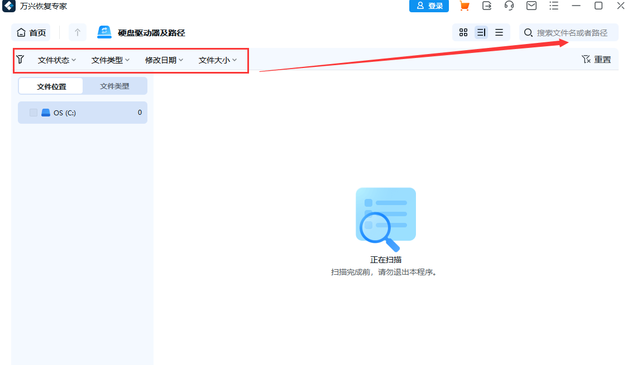
Task: Click the search files or path input field
Action: pos(569,32)
